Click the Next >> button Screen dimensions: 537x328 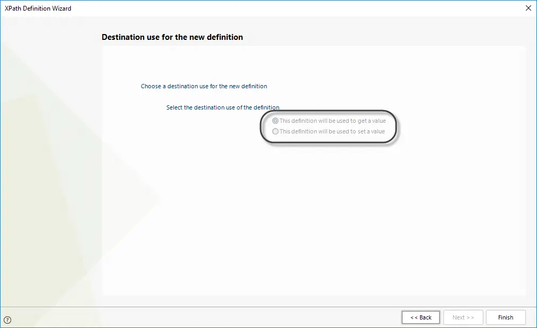coord(463,317)
